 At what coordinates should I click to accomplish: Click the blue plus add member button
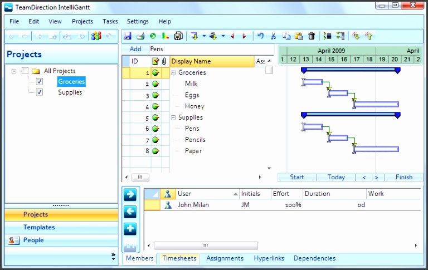(130, 229)
